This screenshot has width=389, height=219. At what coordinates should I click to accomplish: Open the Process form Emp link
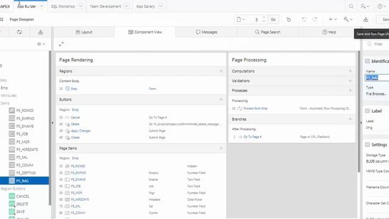point(255,108)
